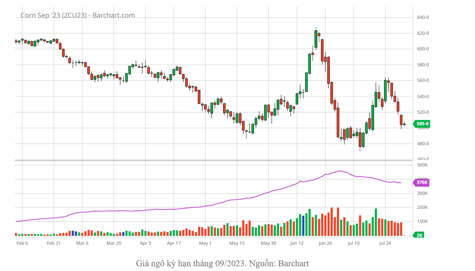Click the Jun 26 date label
The width and height of the screenshot is (475, 271).
click(x=325, y=243)
